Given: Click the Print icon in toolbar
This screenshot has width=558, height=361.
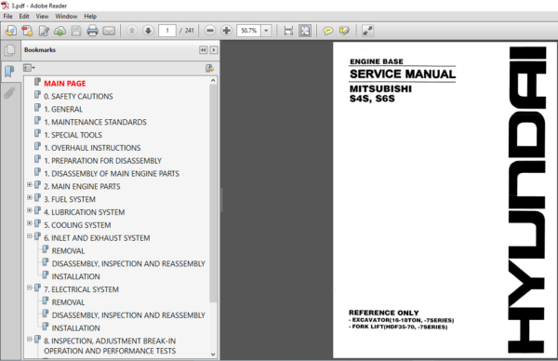Looking at the screenshot, I should [x=92, y=31].
